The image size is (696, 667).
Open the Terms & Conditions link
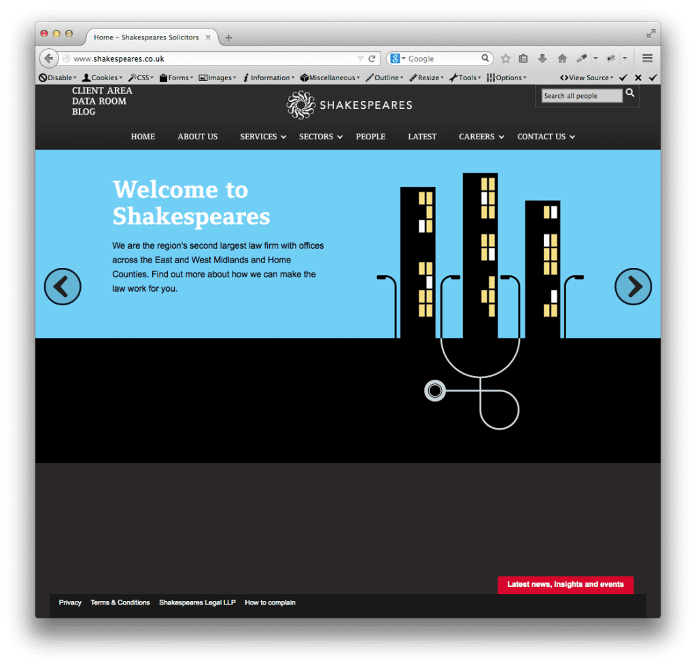click(120, 602)
